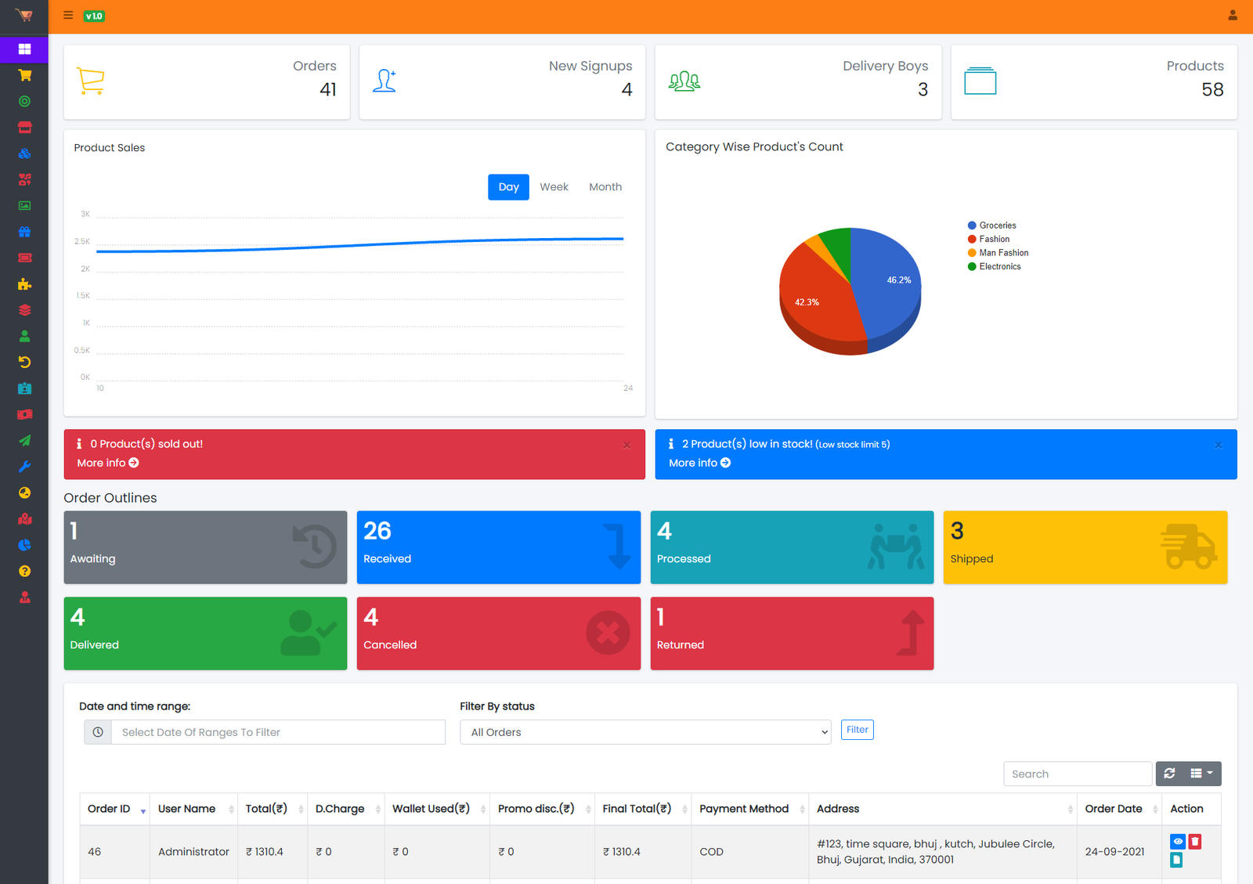Open the user profile icon in top bar
Screen dimensions: 1253x884
1233,16
